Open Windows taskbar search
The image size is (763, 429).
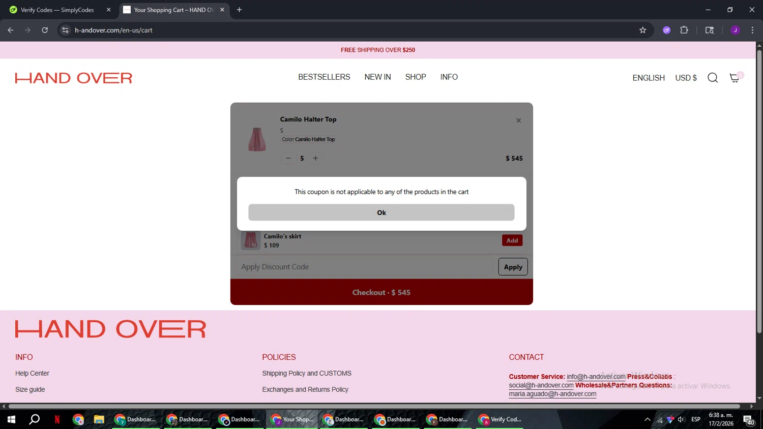click(34, 419)
